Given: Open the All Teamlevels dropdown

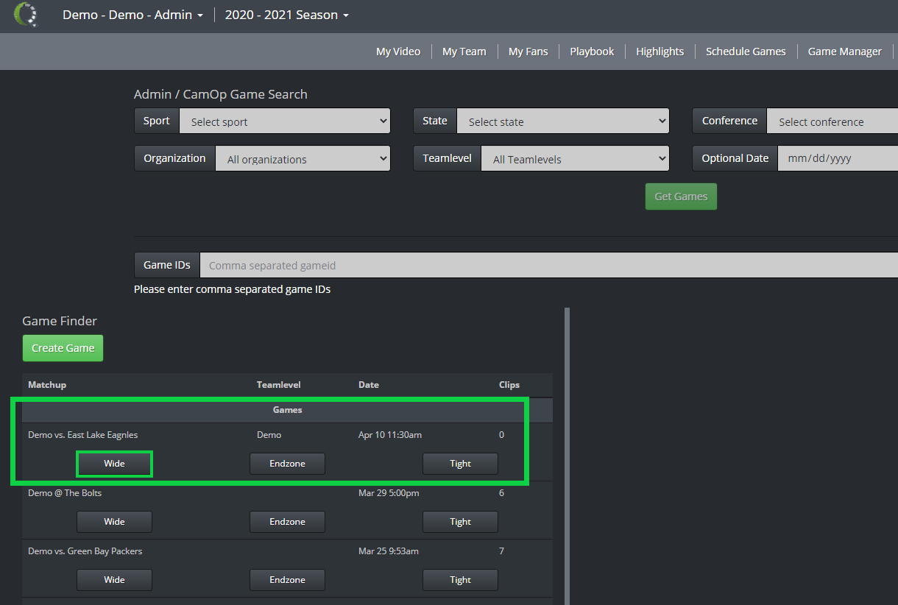Looking at the screenshot, I should point(575,158).
